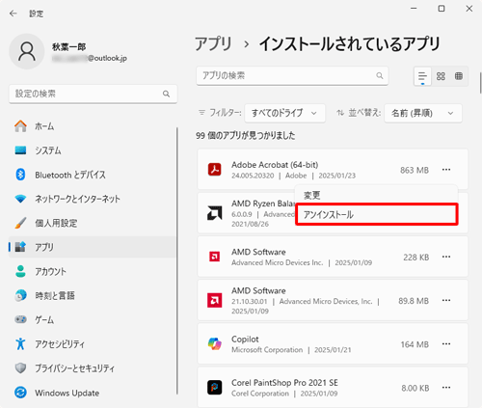This screenshot has width=482, height=408.
Task: Click the magnifier in 設定の検索
Action: tap(166, 94)
